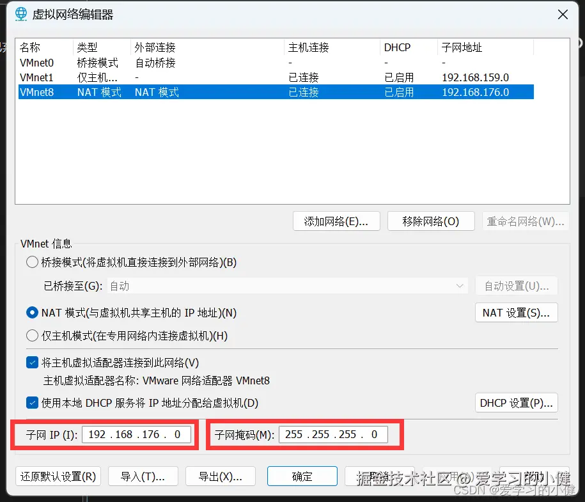The width and height of the screenshot is (585, 502).
Task: Click subnet address 192.168.176.0 cell
Action: coord(475,92)
